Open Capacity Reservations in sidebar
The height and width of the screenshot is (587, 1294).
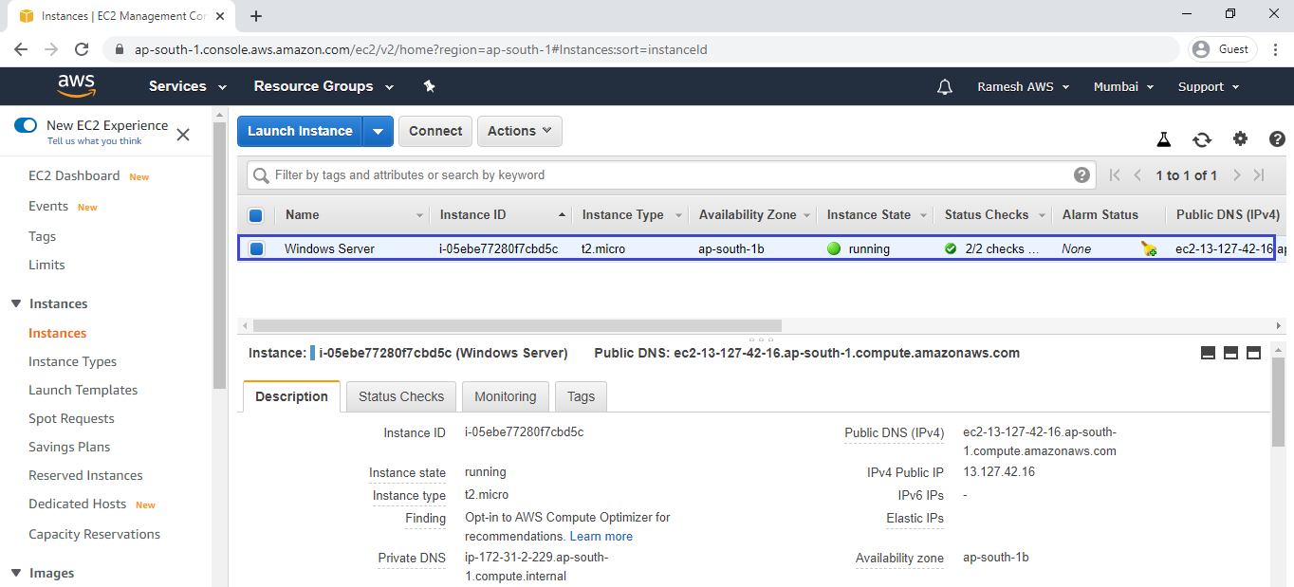[x=94, y=535]
